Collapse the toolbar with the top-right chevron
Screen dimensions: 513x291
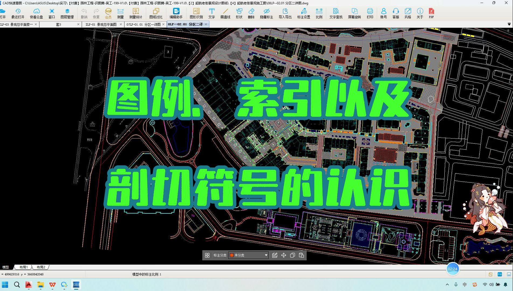coord(509,24)
